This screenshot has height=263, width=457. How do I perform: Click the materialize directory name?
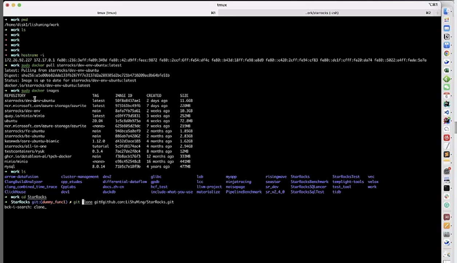(x=208, y=192)
